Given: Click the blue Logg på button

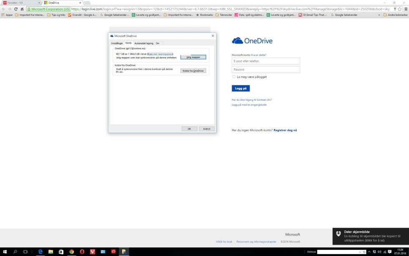Looking at the screenshot, I should [x=241, y=88].
